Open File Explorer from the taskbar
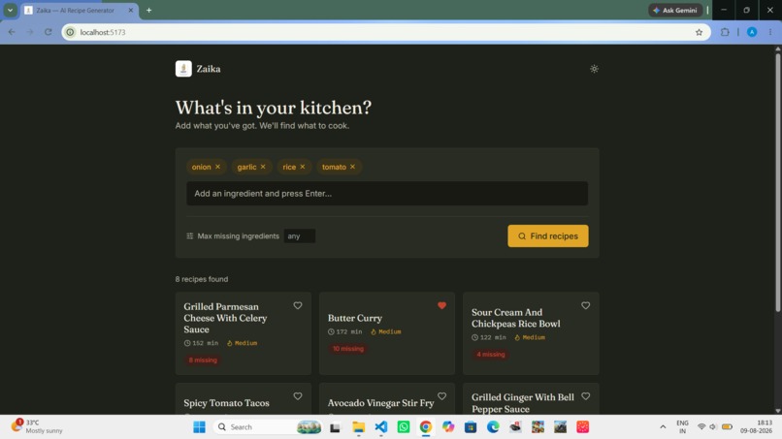This screenshot has height=439, width=782. tap(358, 427)
